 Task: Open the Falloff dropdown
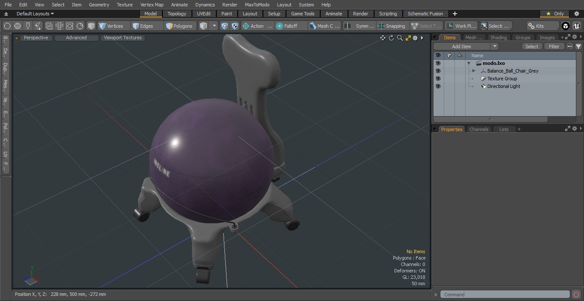[x=290, y=26]
